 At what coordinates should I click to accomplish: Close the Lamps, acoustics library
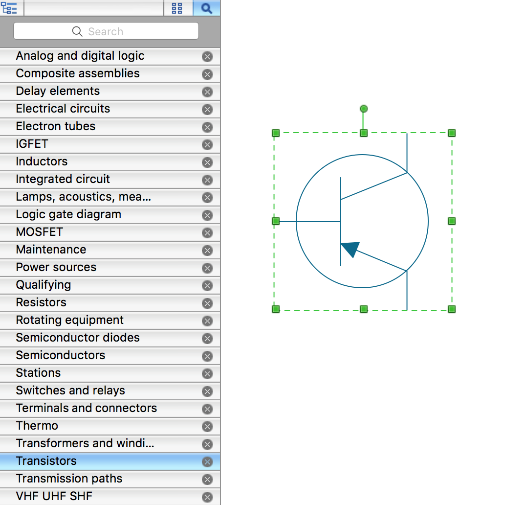point(207,197)
